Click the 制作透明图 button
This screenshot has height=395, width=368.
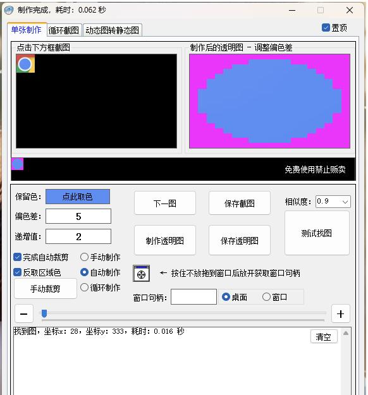pyautogui.click(x=165, y=240)
